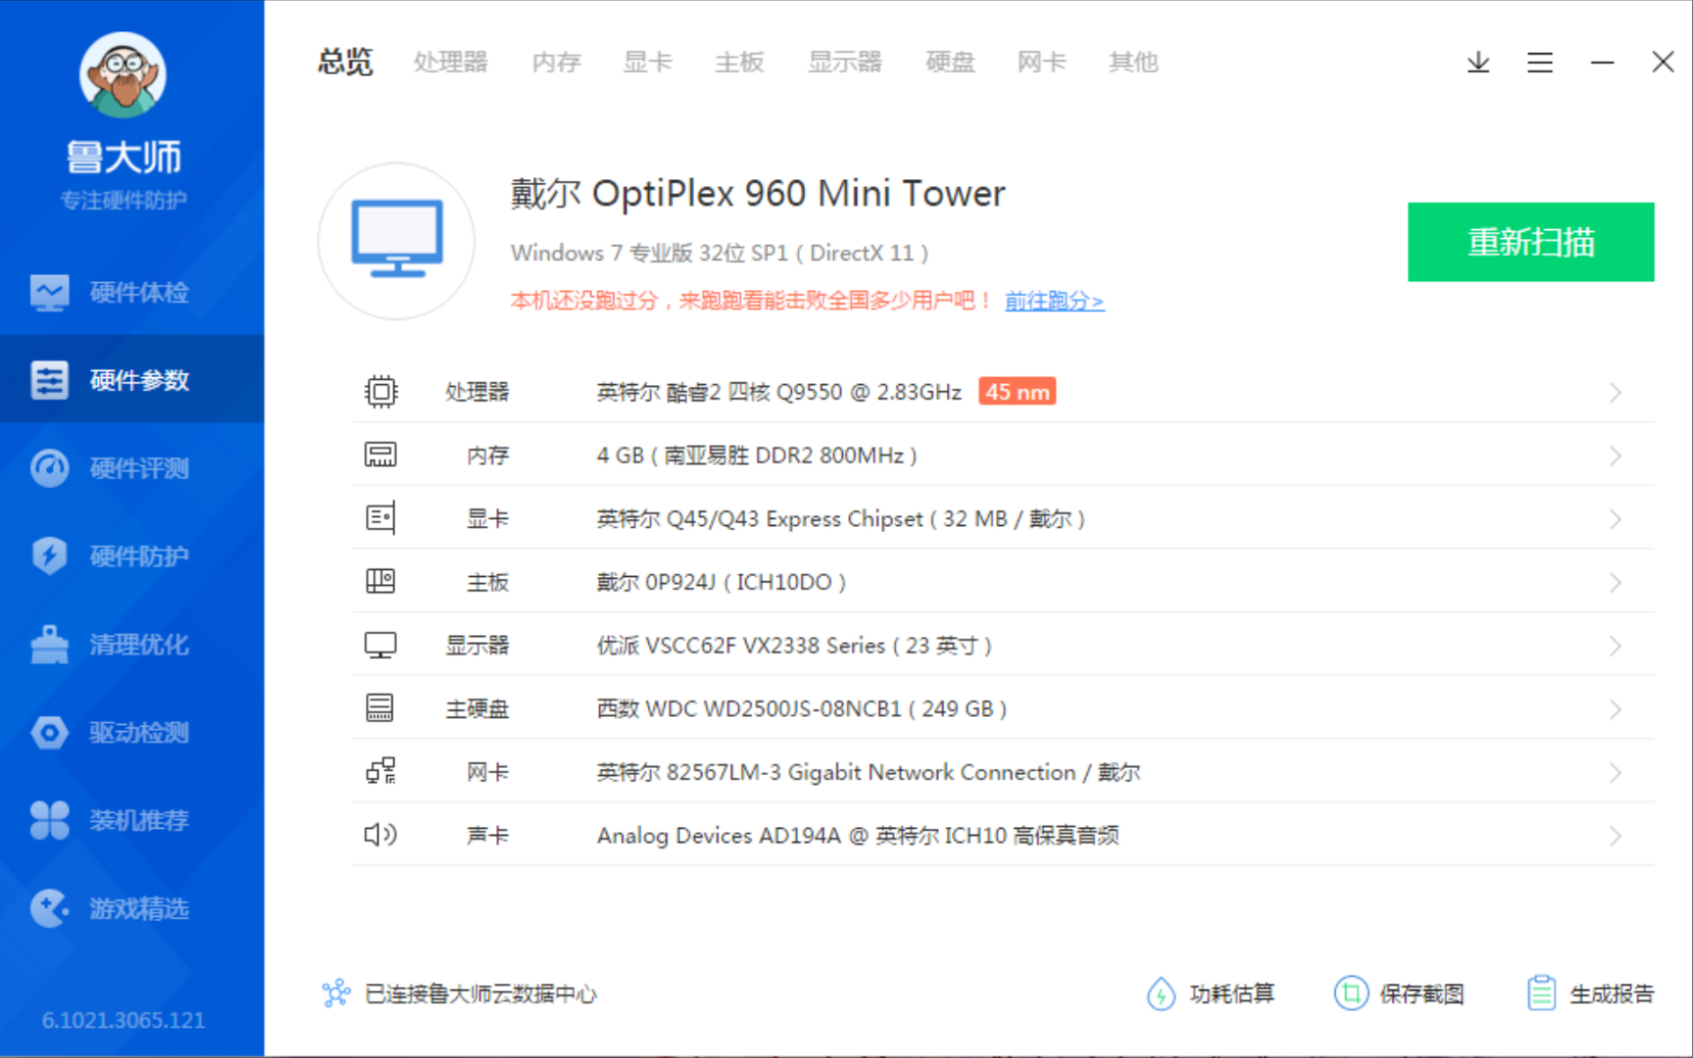Switch to the 硬盘 tab
Image resolution: width=1693 pixels, height=1058 pixels.
pyautogui.click(x=951, y=63)
